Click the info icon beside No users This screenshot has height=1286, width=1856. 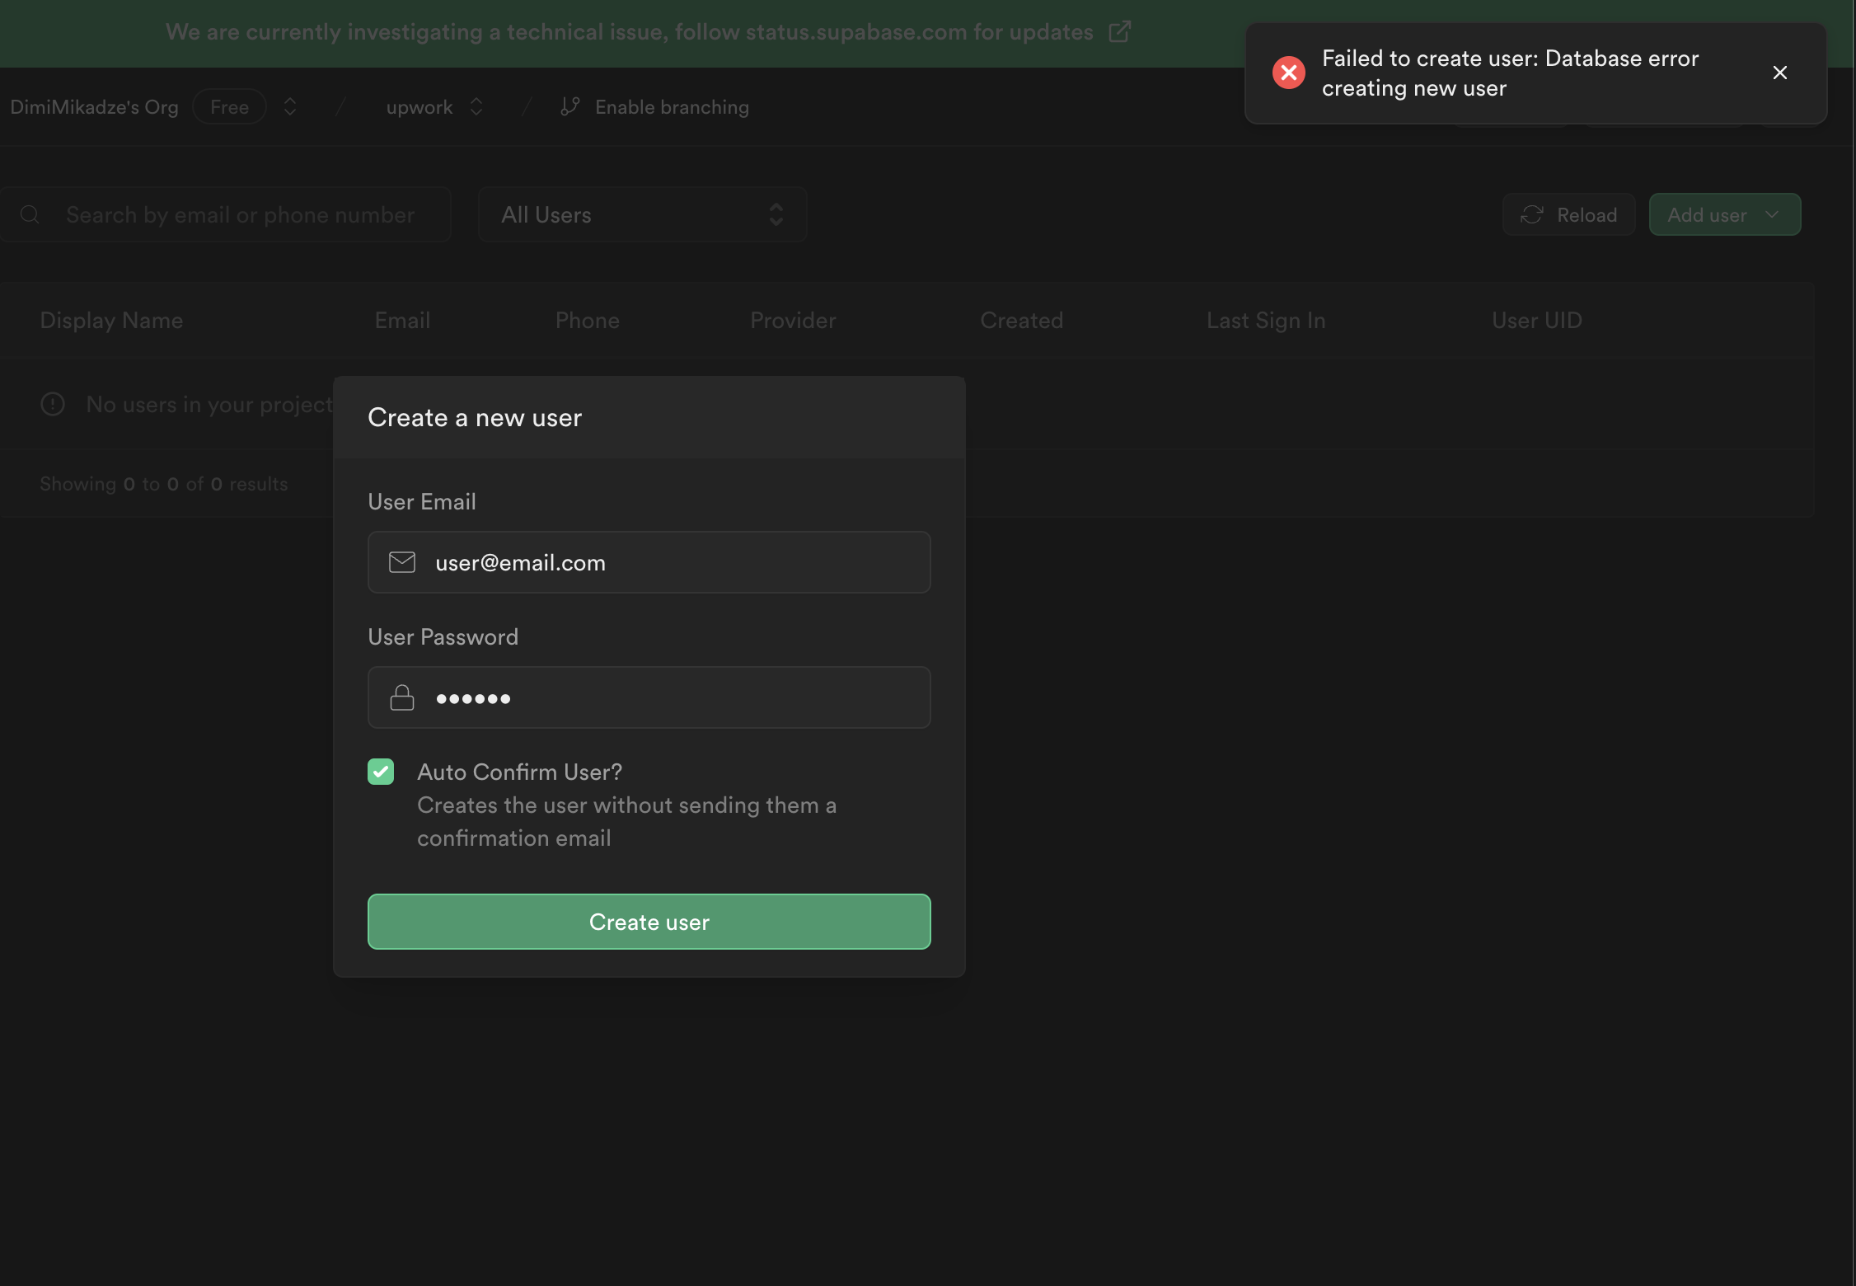pyautogui.click(x=53, y=404)
